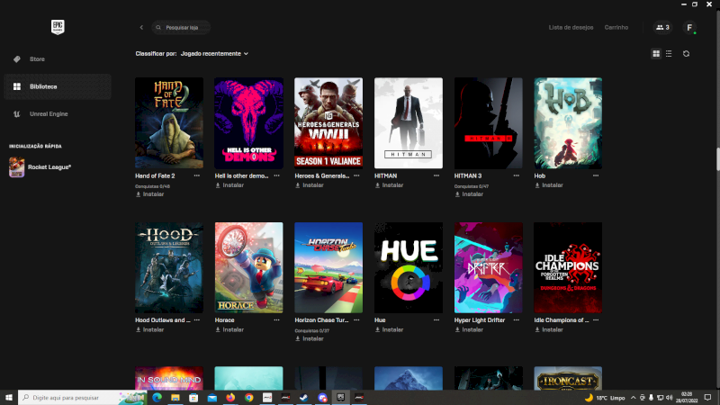Open options menu for Hyper Light Drifter
The image size is (720, 405).
coord(517,320)
